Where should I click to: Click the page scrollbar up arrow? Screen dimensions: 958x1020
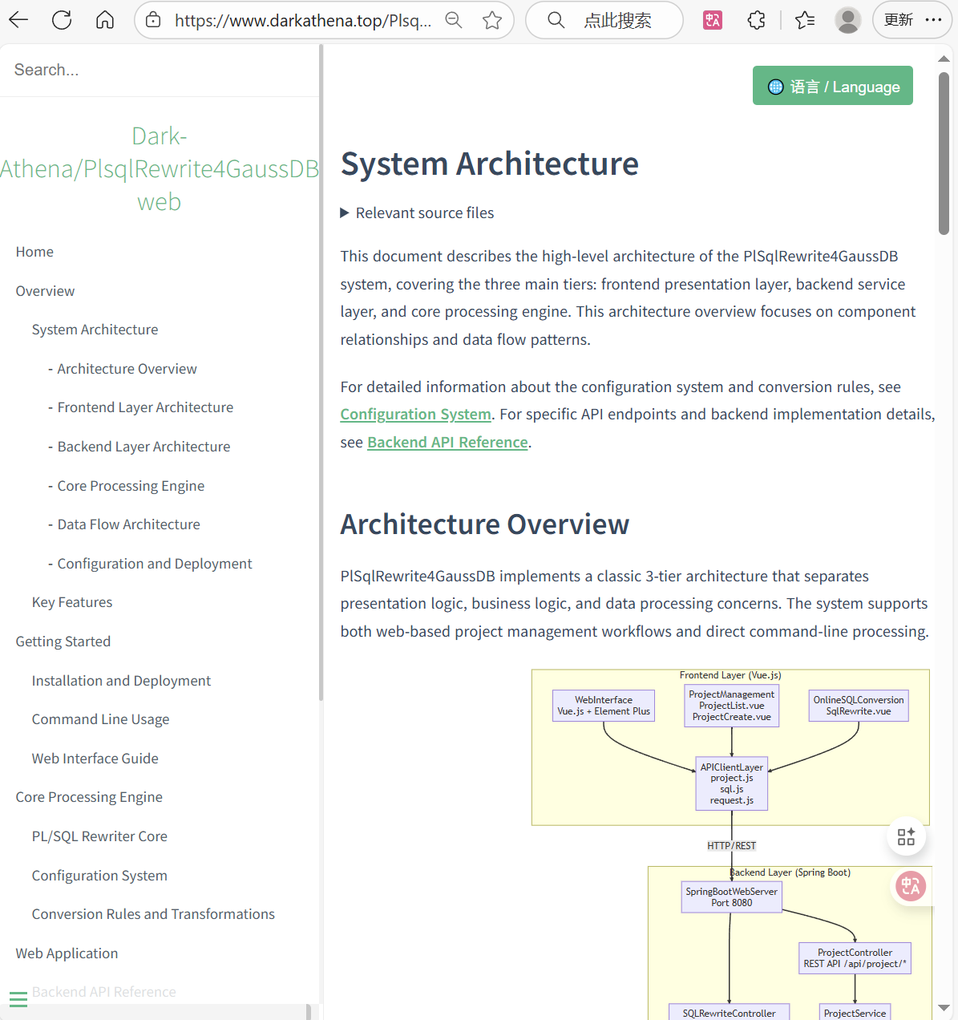[x=944, y=59]
